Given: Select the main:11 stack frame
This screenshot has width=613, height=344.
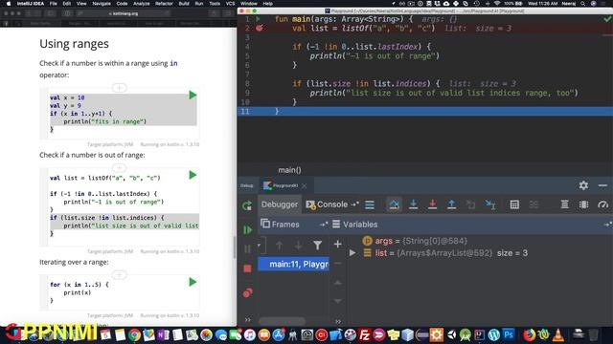Looking at the screenshot, I should coord(294,264).
